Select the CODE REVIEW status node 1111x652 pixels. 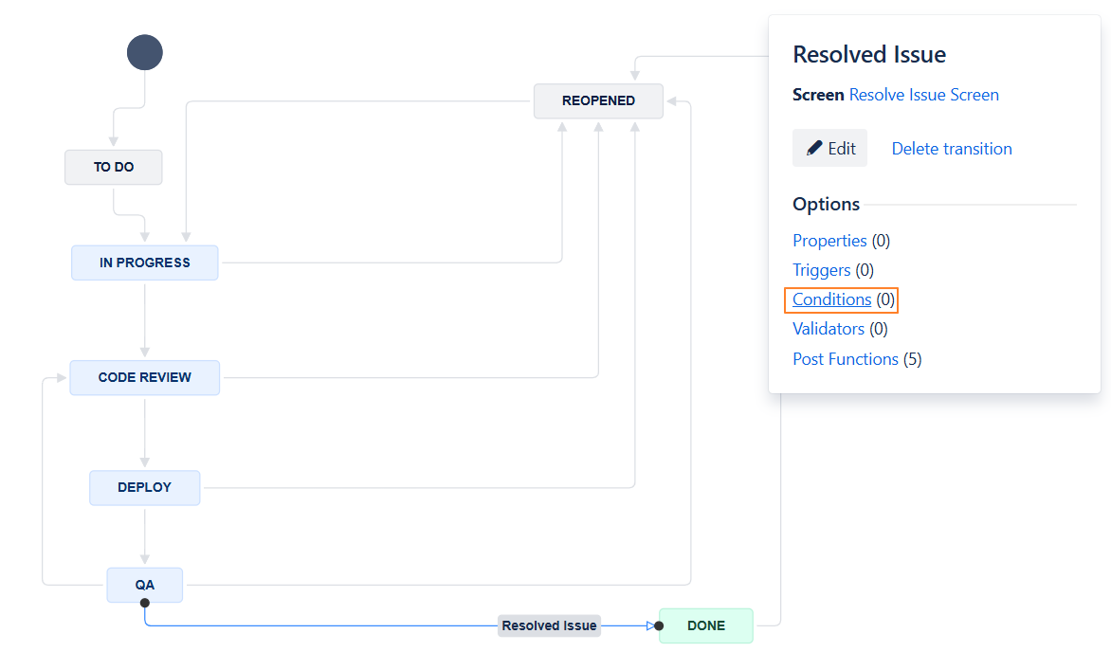pyautogui.click(x=145, y=377)
